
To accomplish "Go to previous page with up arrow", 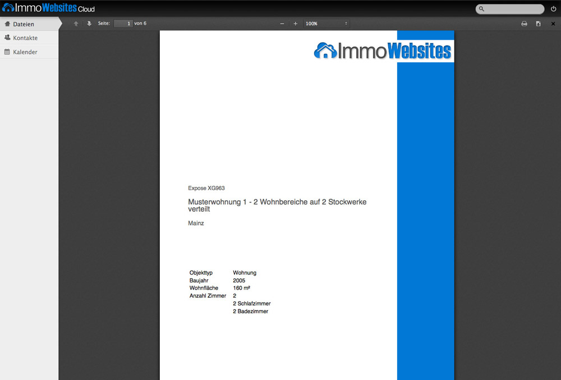I will 76,24.
